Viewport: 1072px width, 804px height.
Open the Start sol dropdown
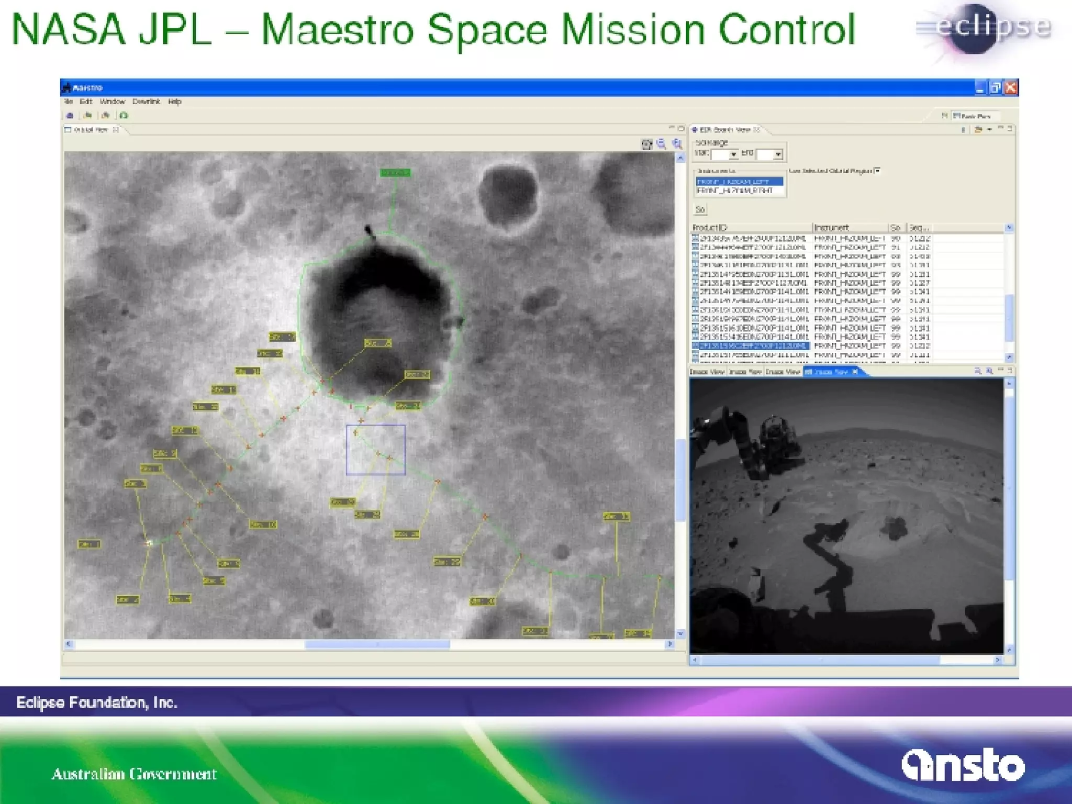[733, 154]
